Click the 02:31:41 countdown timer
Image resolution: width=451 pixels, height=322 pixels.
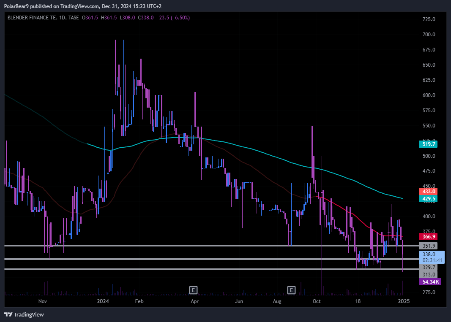click(432, 260)
